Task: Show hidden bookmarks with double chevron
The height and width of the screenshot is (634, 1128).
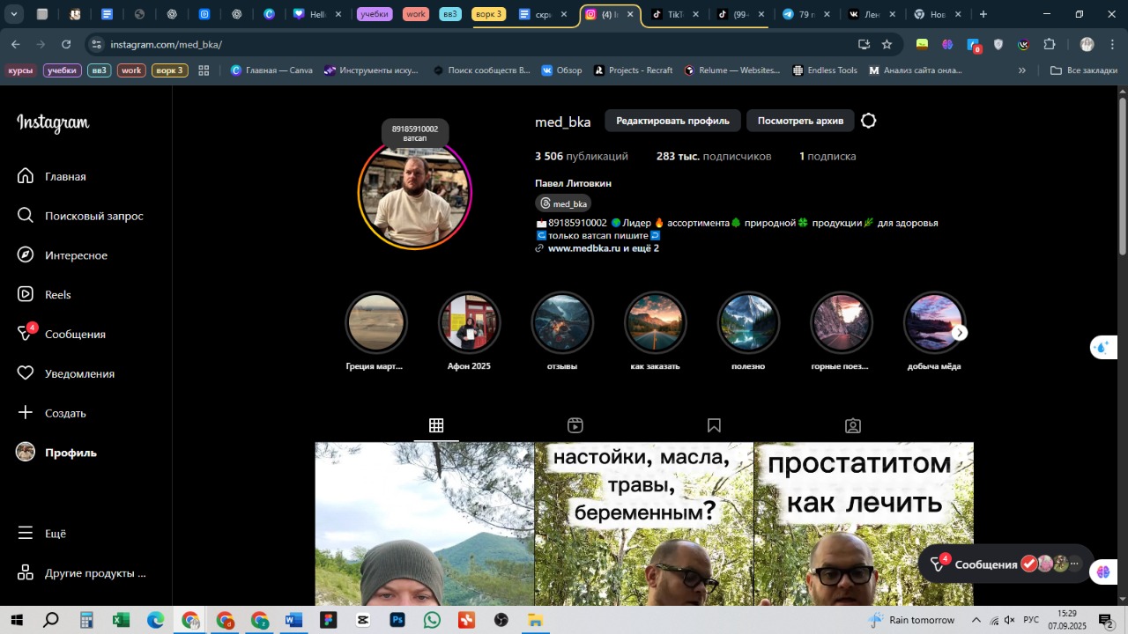Action: (x=1022, y=70)
